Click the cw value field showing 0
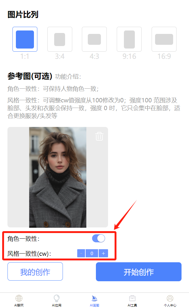189x308 pixels. point(92,253)
